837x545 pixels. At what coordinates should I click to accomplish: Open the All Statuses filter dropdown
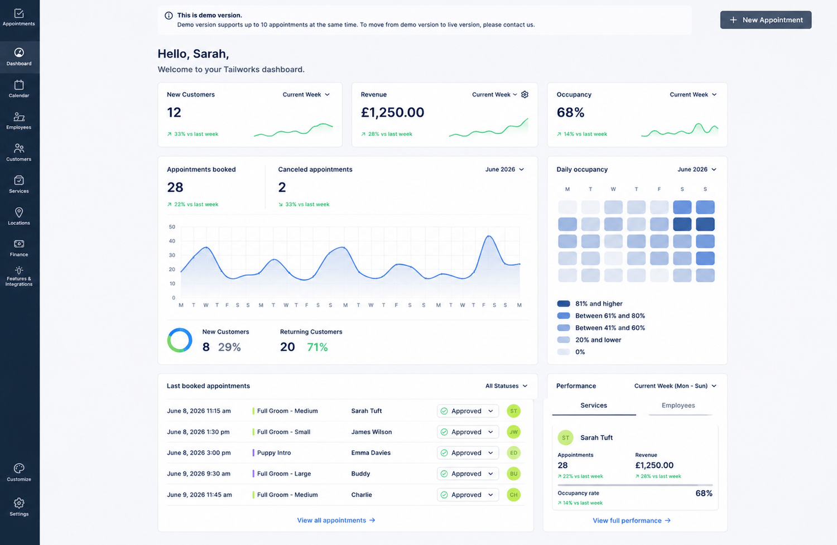[506, 386]
